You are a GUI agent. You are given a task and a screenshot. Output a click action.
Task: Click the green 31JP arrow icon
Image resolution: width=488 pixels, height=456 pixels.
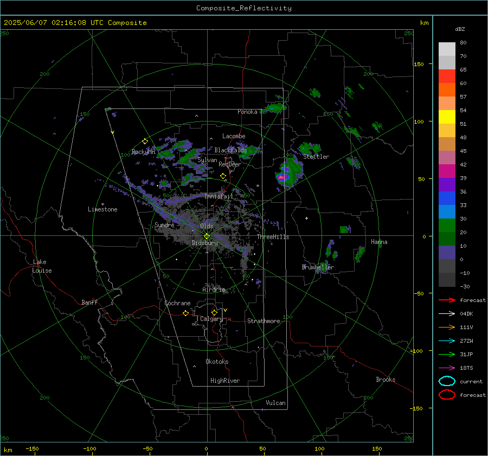coord(447,354)
